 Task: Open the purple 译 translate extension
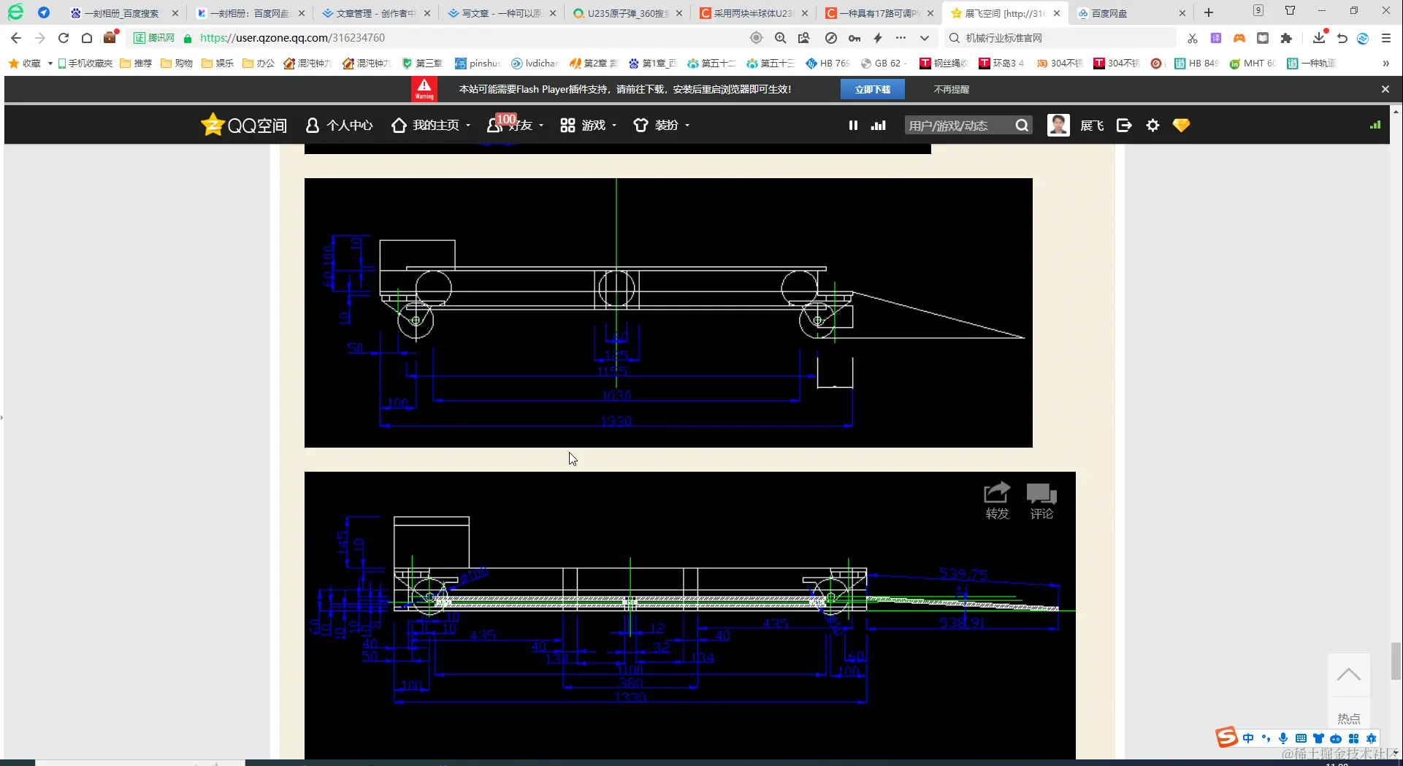coord(1216,38)
